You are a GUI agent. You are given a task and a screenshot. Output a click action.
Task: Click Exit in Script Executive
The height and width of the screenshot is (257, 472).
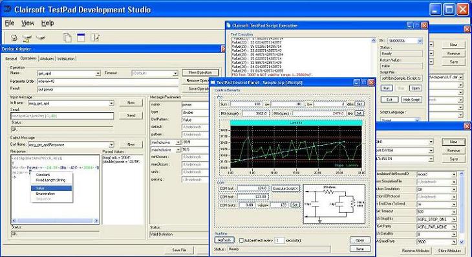[x=389, y=100]
